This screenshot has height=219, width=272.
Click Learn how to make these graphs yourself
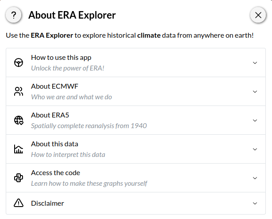point(89,183)
